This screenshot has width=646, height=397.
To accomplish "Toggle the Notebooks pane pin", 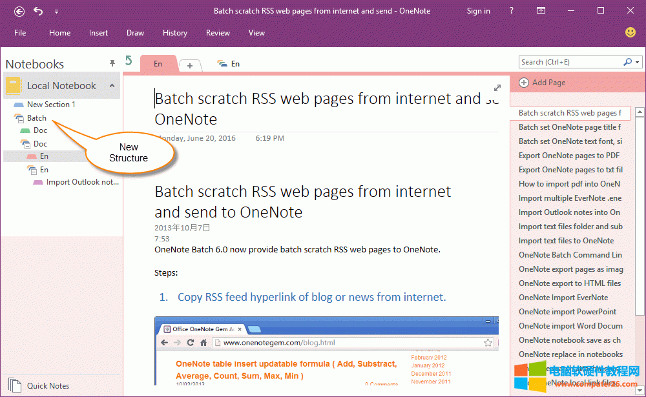I will pos(112,63).
